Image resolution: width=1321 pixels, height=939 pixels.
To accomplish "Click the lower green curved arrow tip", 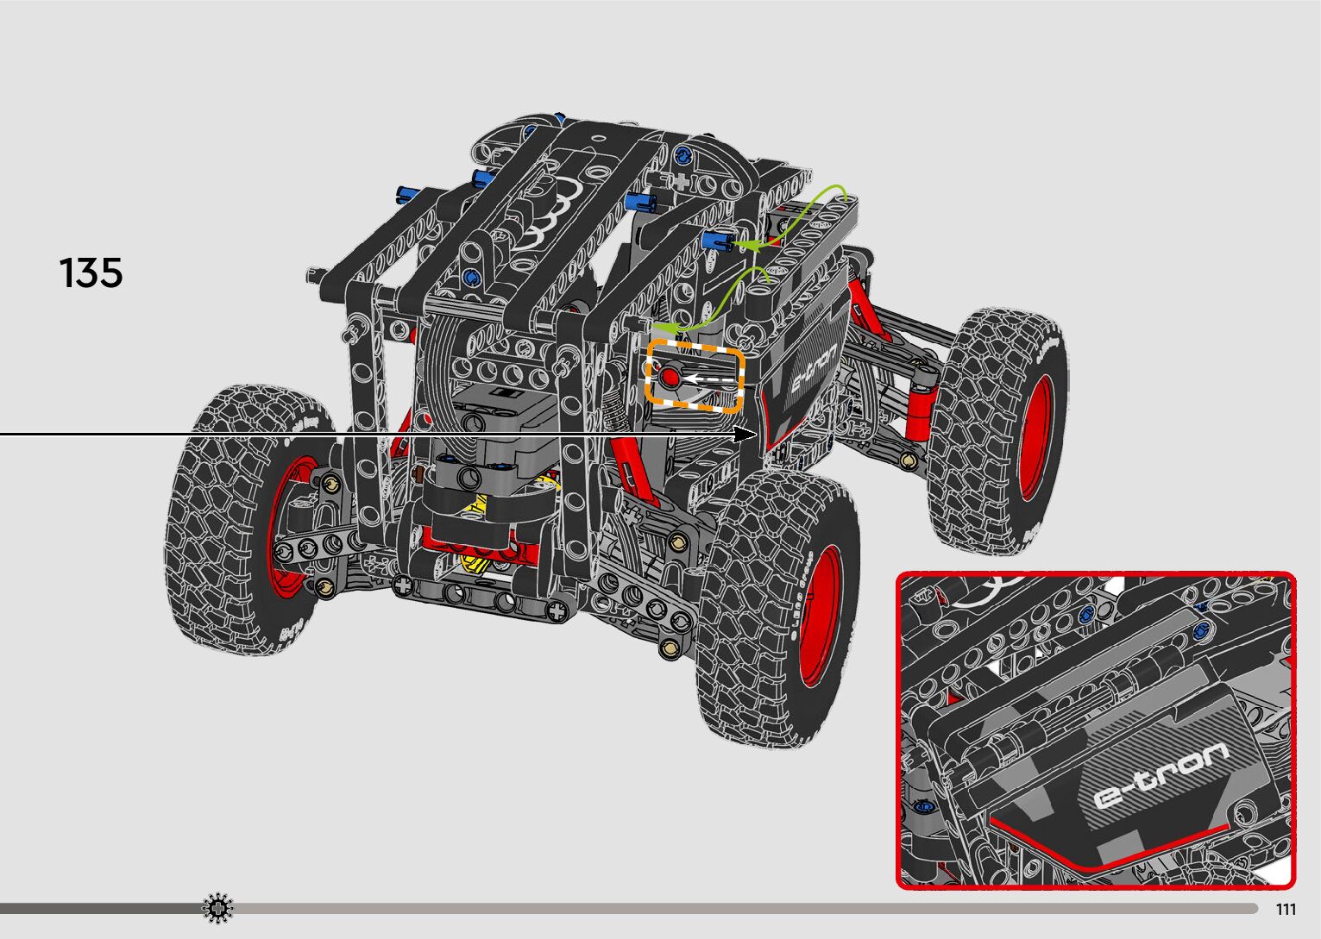I will pyautogui.click(x=660, y=327).
